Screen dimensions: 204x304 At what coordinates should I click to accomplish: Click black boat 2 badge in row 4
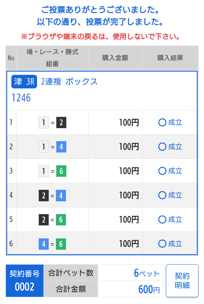[x=44, y=196]
